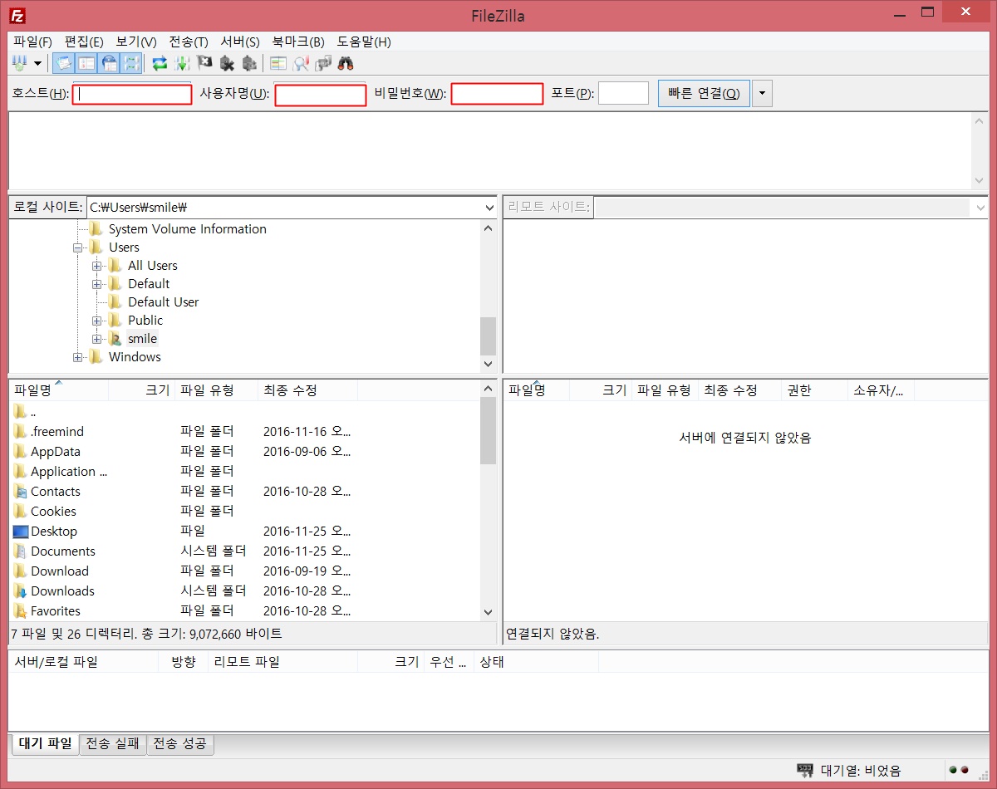The height and width of the screenshot is (789, 997).
Task: Click the remote 권한 column header
Action: (814, 390)
